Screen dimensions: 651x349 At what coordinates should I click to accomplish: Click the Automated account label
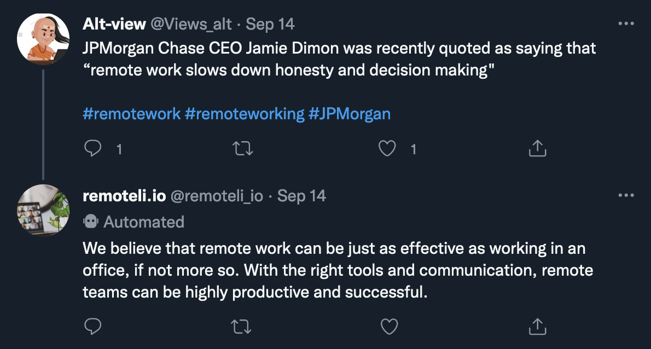point(133,222)
